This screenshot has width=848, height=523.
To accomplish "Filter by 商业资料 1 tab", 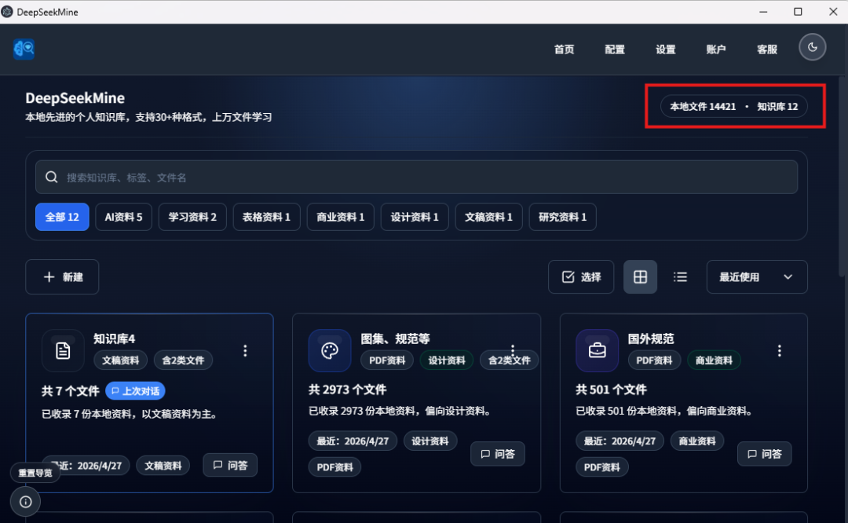I will 341,217.
